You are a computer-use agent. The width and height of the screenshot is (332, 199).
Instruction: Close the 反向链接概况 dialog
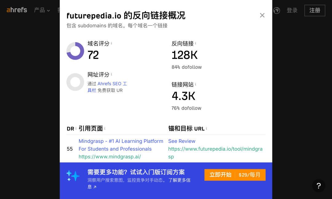[x=262, y=15]
